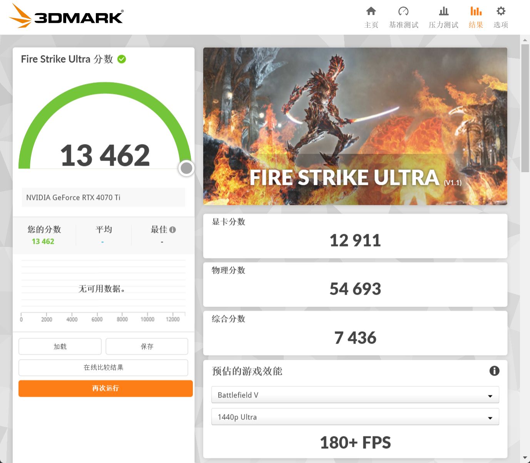This screenshot has width=530, height=463.
Task: Click the 综合分数 value 7 436
Action: tap(355, 338)
